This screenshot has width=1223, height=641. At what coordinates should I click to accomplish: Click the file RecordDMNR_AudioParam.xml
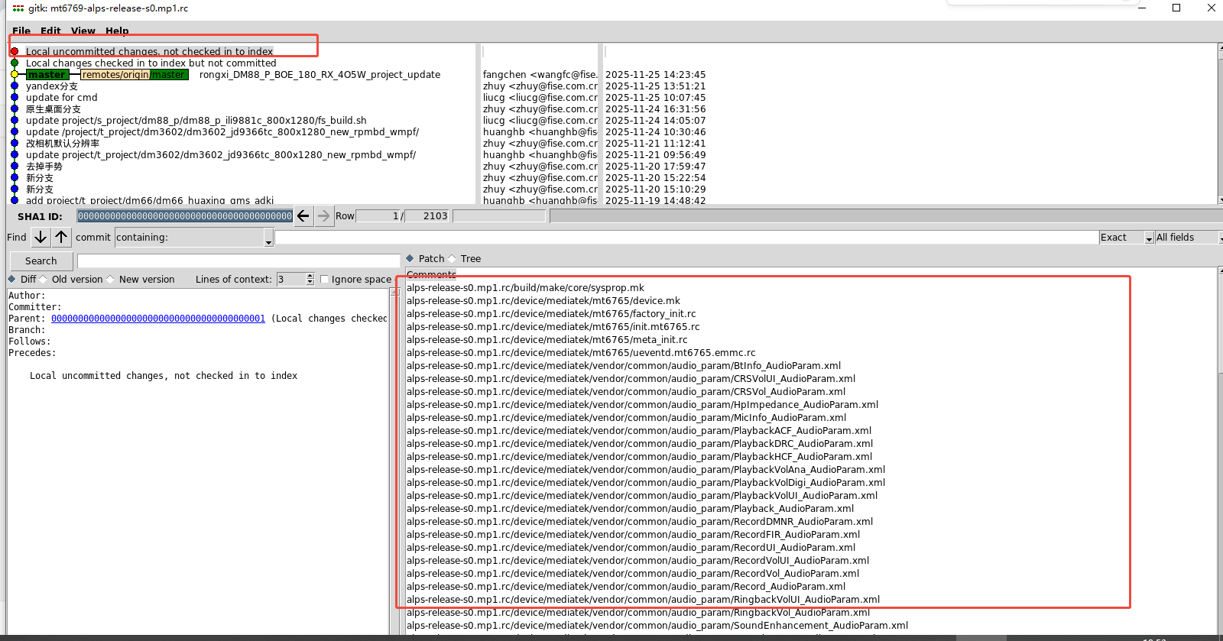pyautogui.click(x=640, y=522)
